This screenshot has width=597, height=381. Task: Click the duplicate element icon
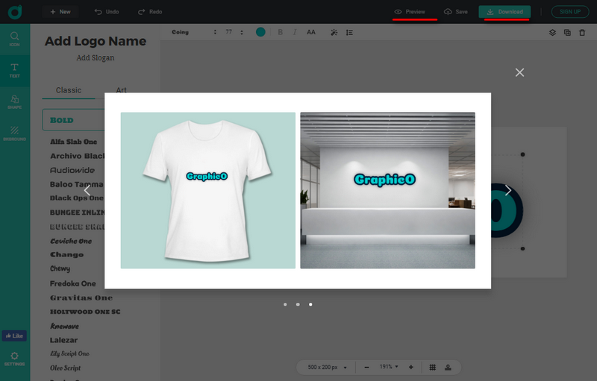pos(567,33)
